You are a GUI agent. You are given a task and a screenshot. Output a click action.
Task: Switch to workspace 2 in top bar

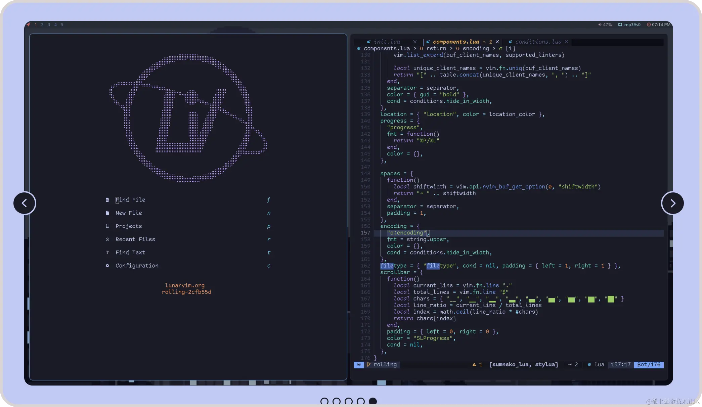tap(42, 25)
